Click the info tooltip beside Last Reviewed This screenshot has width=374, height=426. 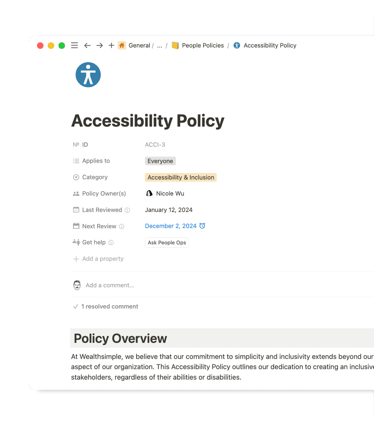coord(127,210)
